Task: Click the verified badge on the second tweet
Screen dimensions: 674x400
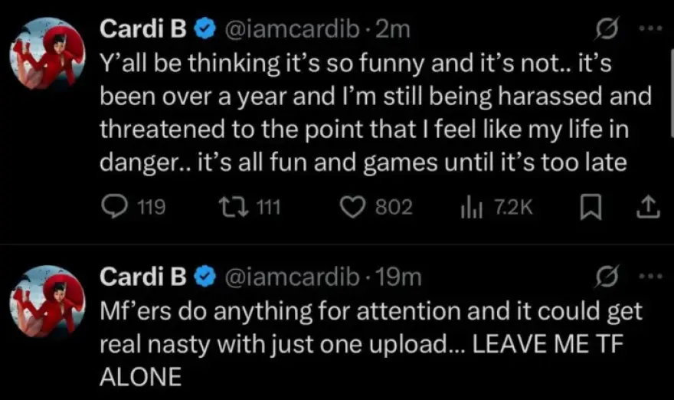Action: 204,277
